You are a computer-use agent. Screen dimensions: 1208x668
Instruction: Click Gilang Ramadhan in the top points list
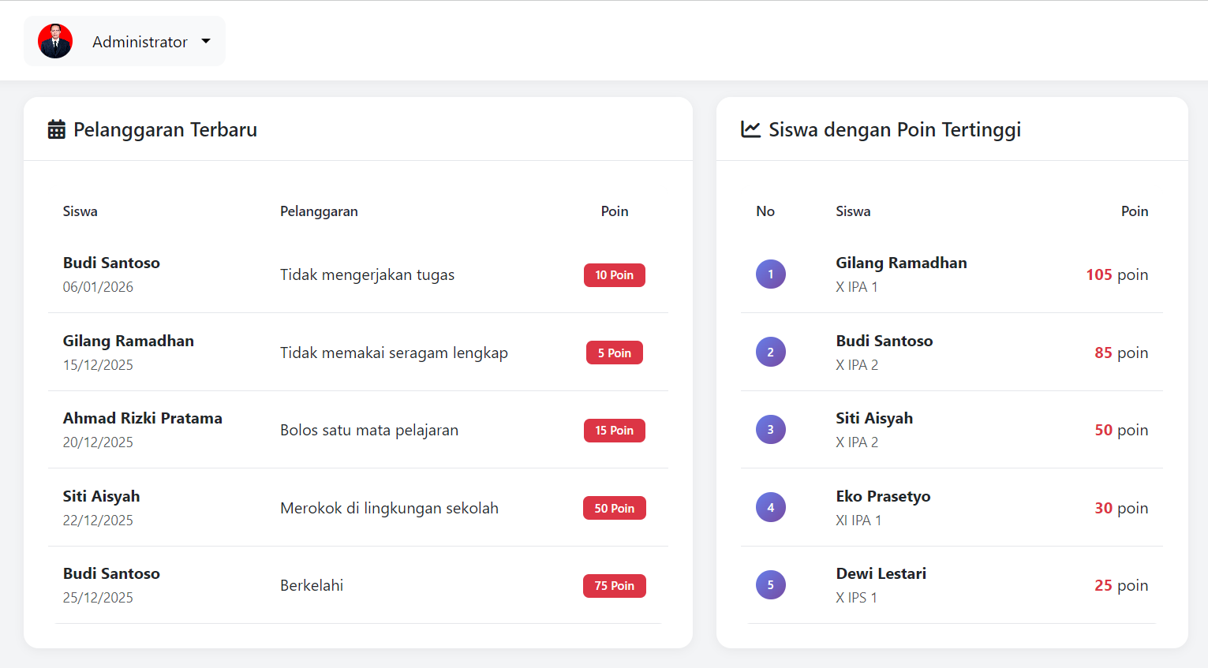[902, 263]
